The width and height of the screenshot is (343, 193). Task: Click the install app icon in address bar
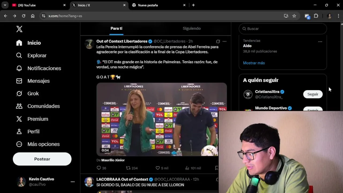pyautogui.click(x=286, y=16)
